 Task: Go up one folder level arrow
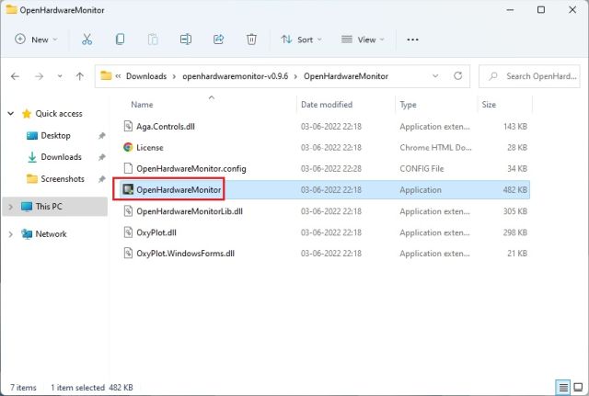pyautogui.click(x=80, y=76)
